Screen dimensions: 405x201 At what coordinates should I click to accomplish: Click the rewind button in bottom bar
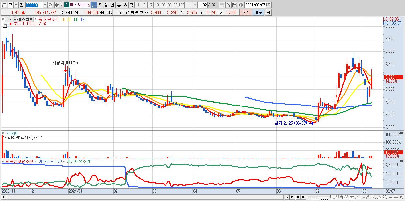[x=292, y=197]
